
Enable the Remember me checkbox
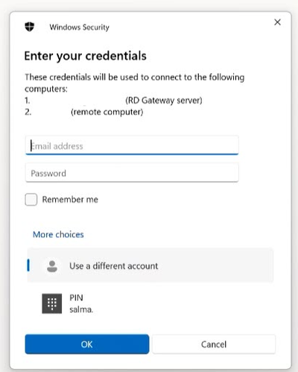[31, 200]
